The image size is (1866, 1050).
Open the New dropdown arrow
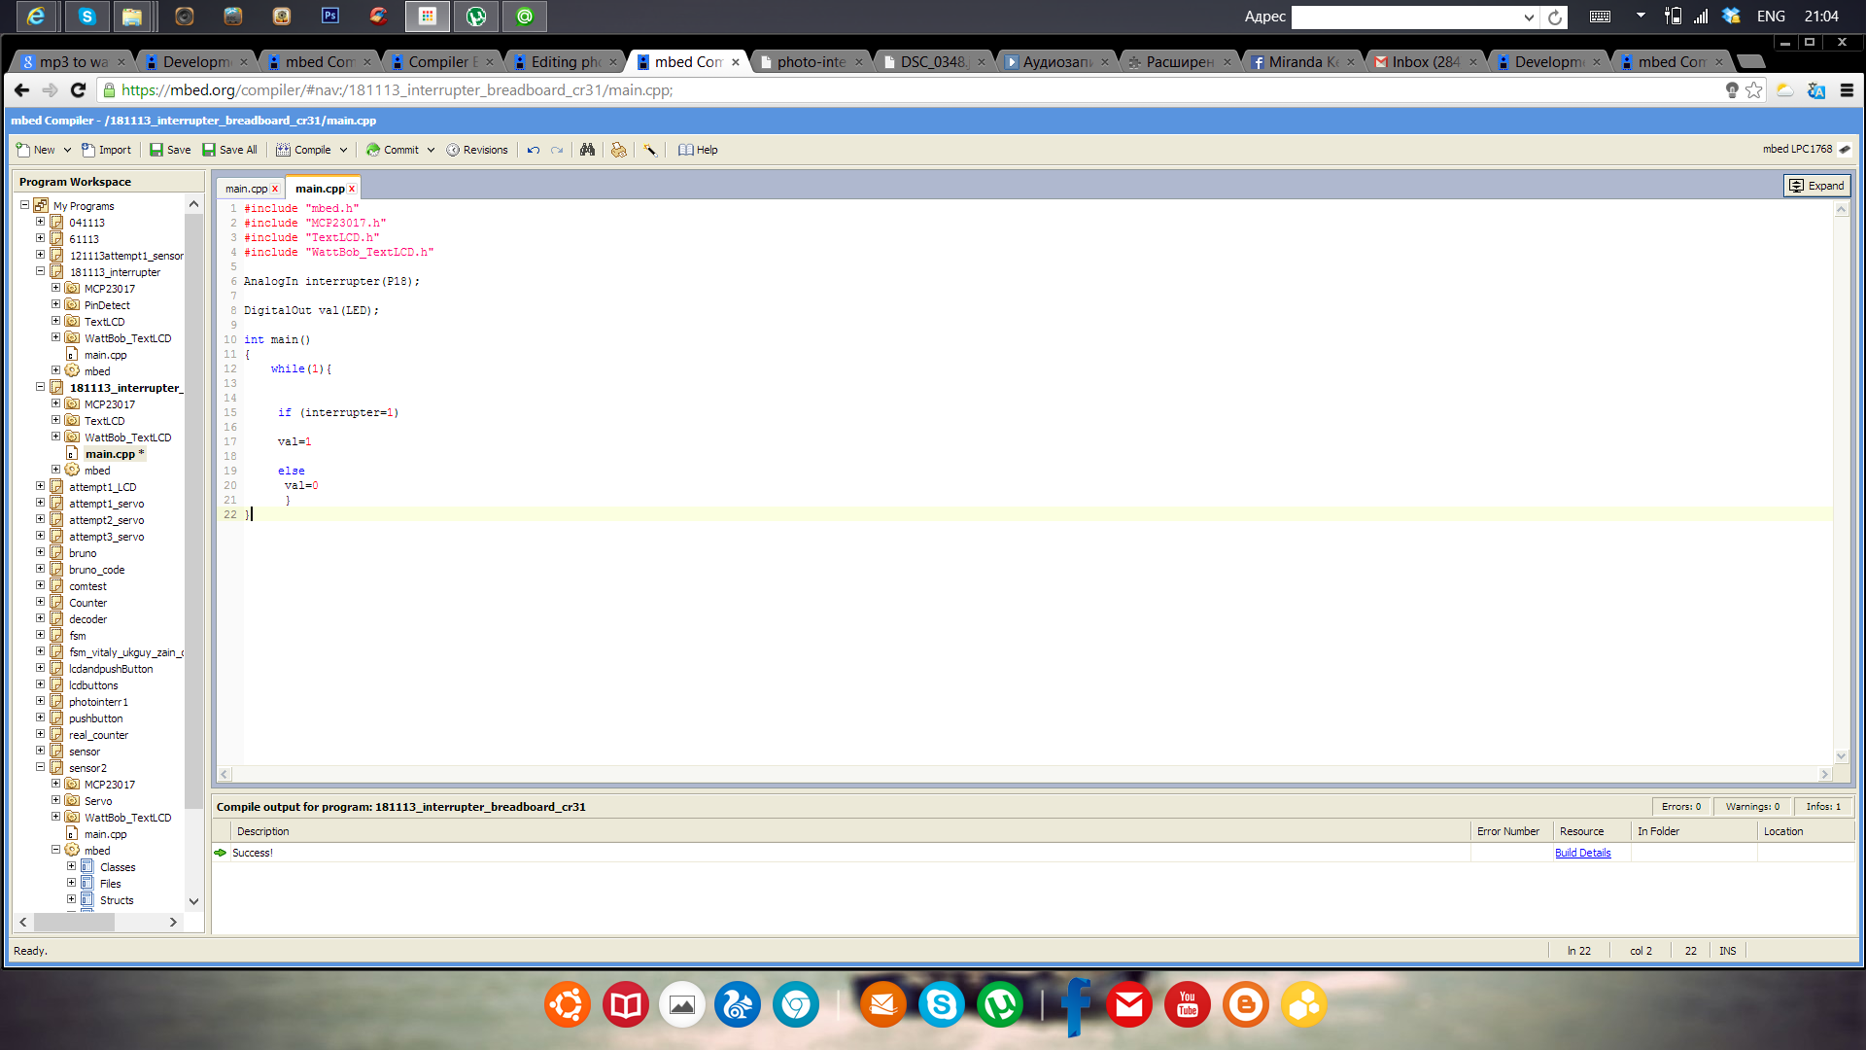(x=67, y=150)
